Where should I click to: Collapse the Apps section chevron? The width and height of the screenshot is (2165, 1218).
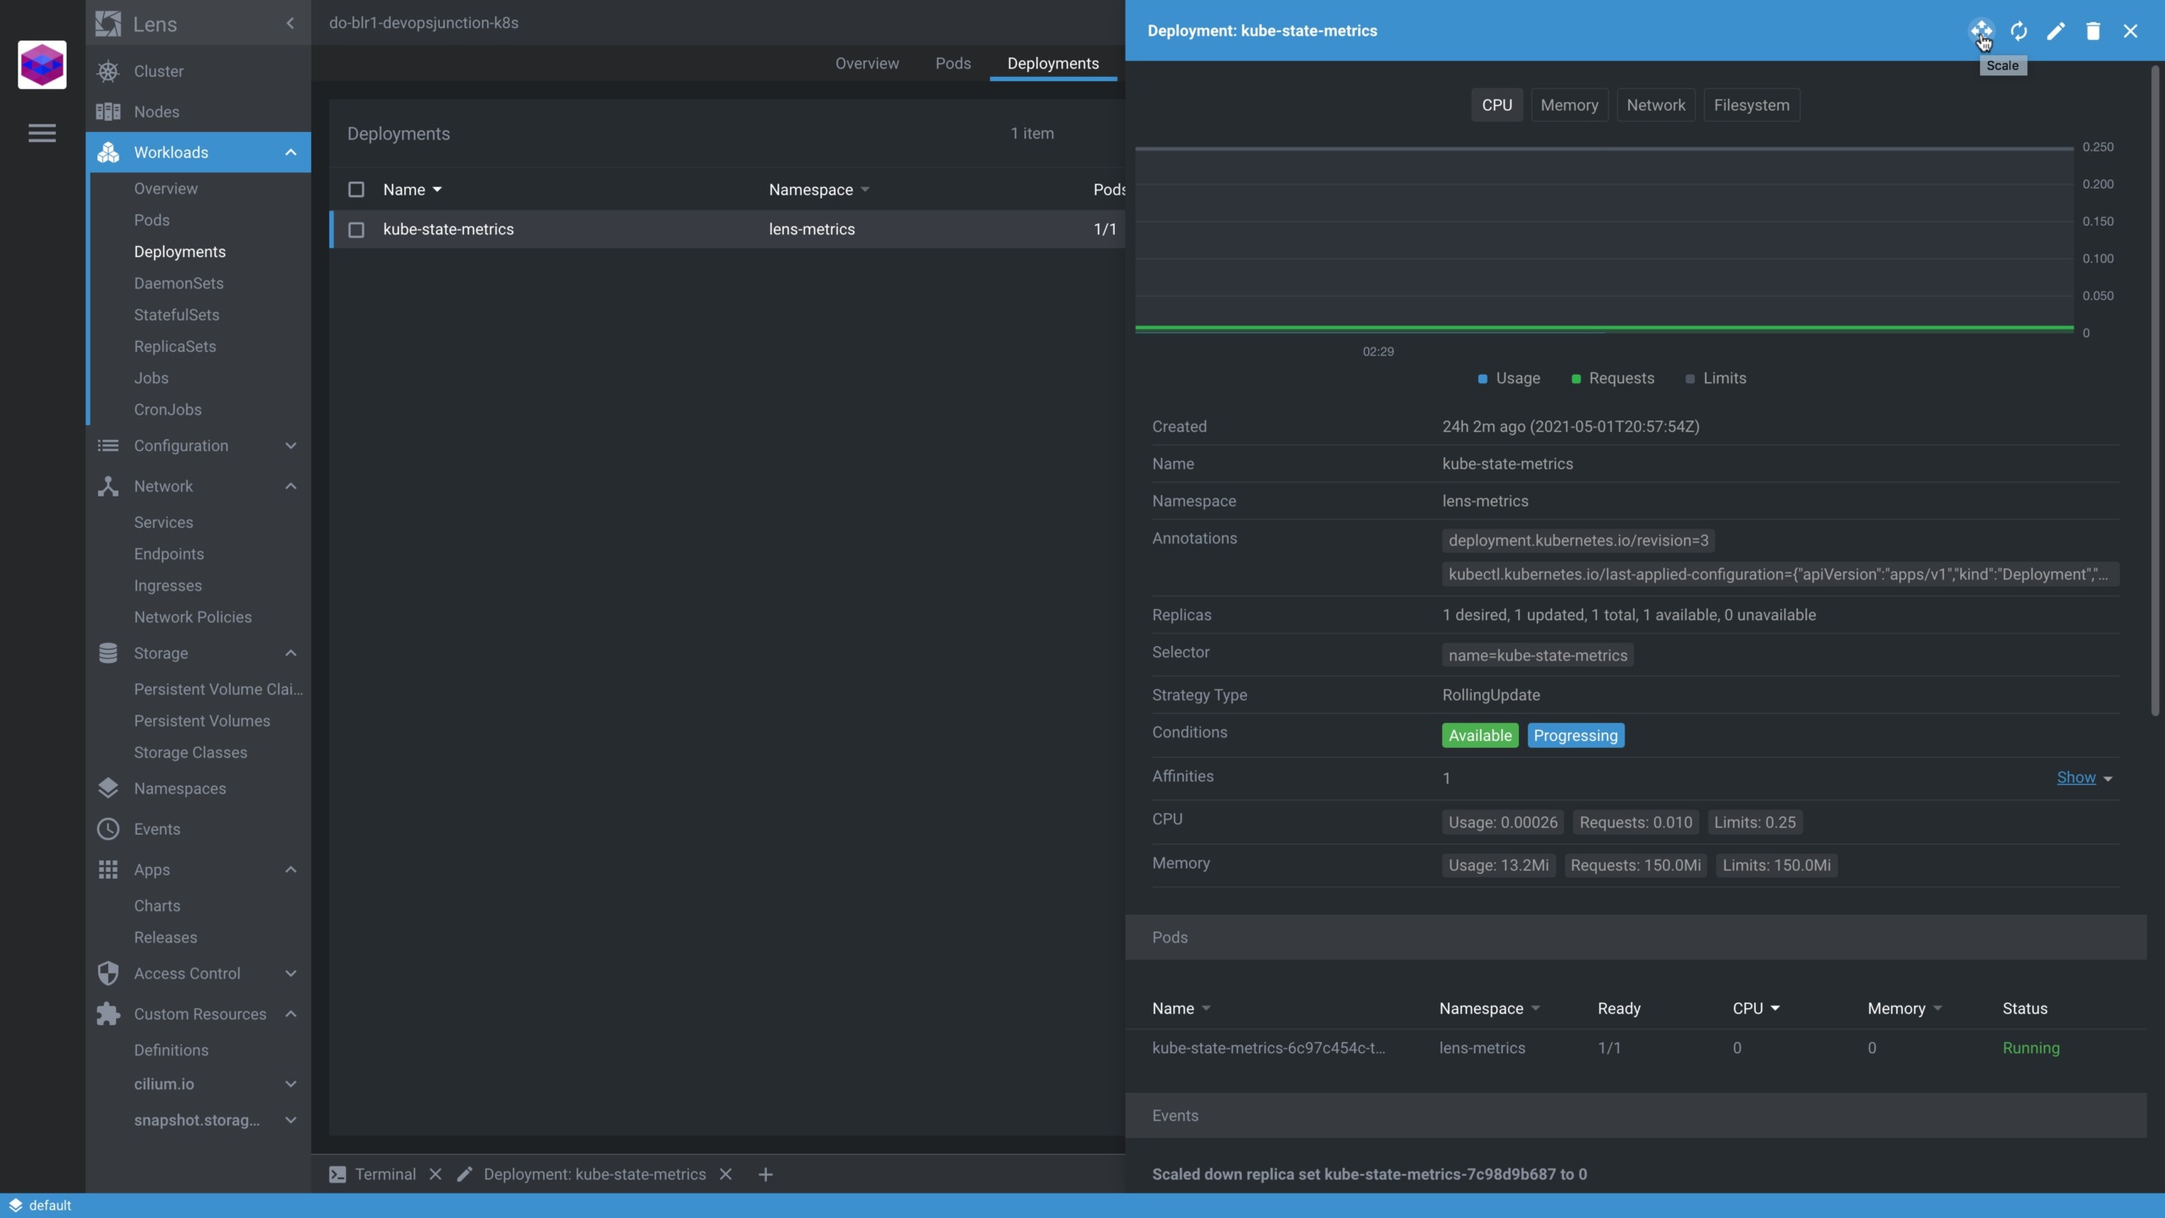pos(291,870)
